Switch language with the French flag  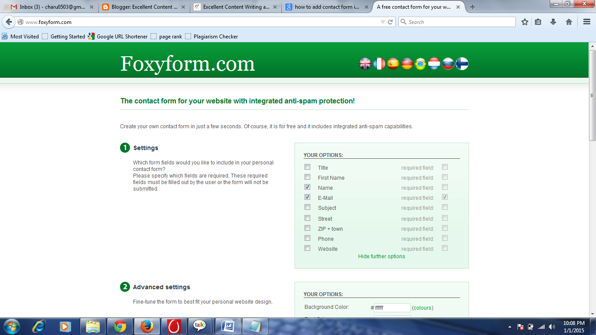(379, 64)
